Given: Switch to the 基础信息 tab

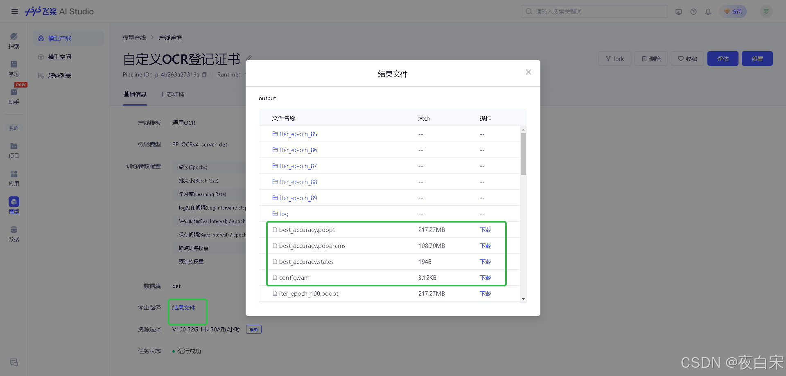Looking at the screenshot, I should coord(135,94).
